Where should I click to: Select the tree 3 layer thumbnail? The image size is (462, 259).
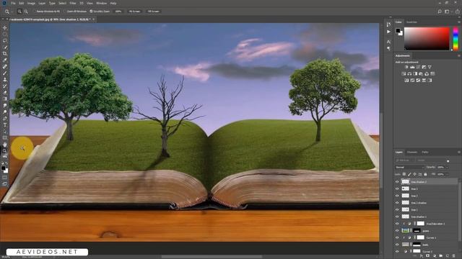(x=406, y=188)
